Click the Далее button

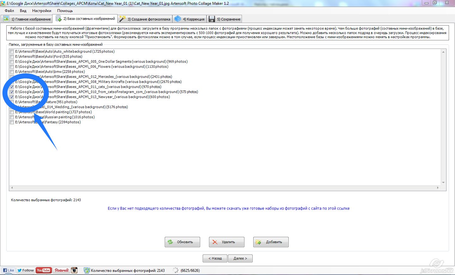[x=240, y=258]
